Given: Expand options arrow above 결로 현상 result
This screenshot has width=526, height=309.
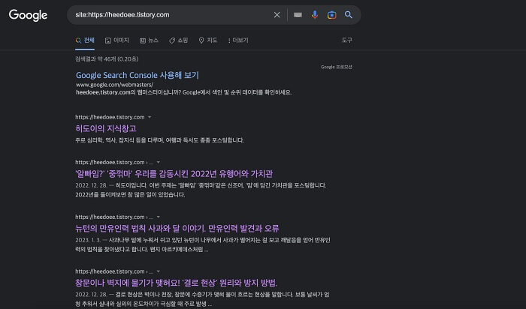Looking at the screenshot, I should tap(159, 271).
